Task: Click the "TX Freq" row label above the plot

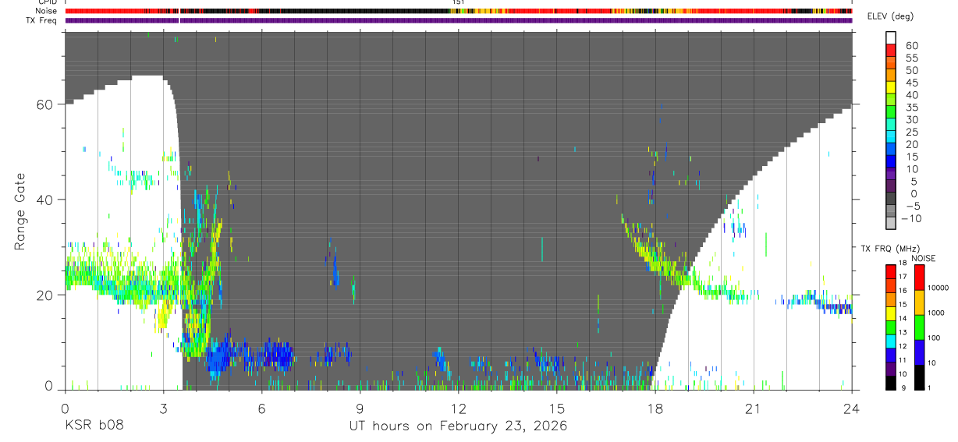Action: (42, 20)
